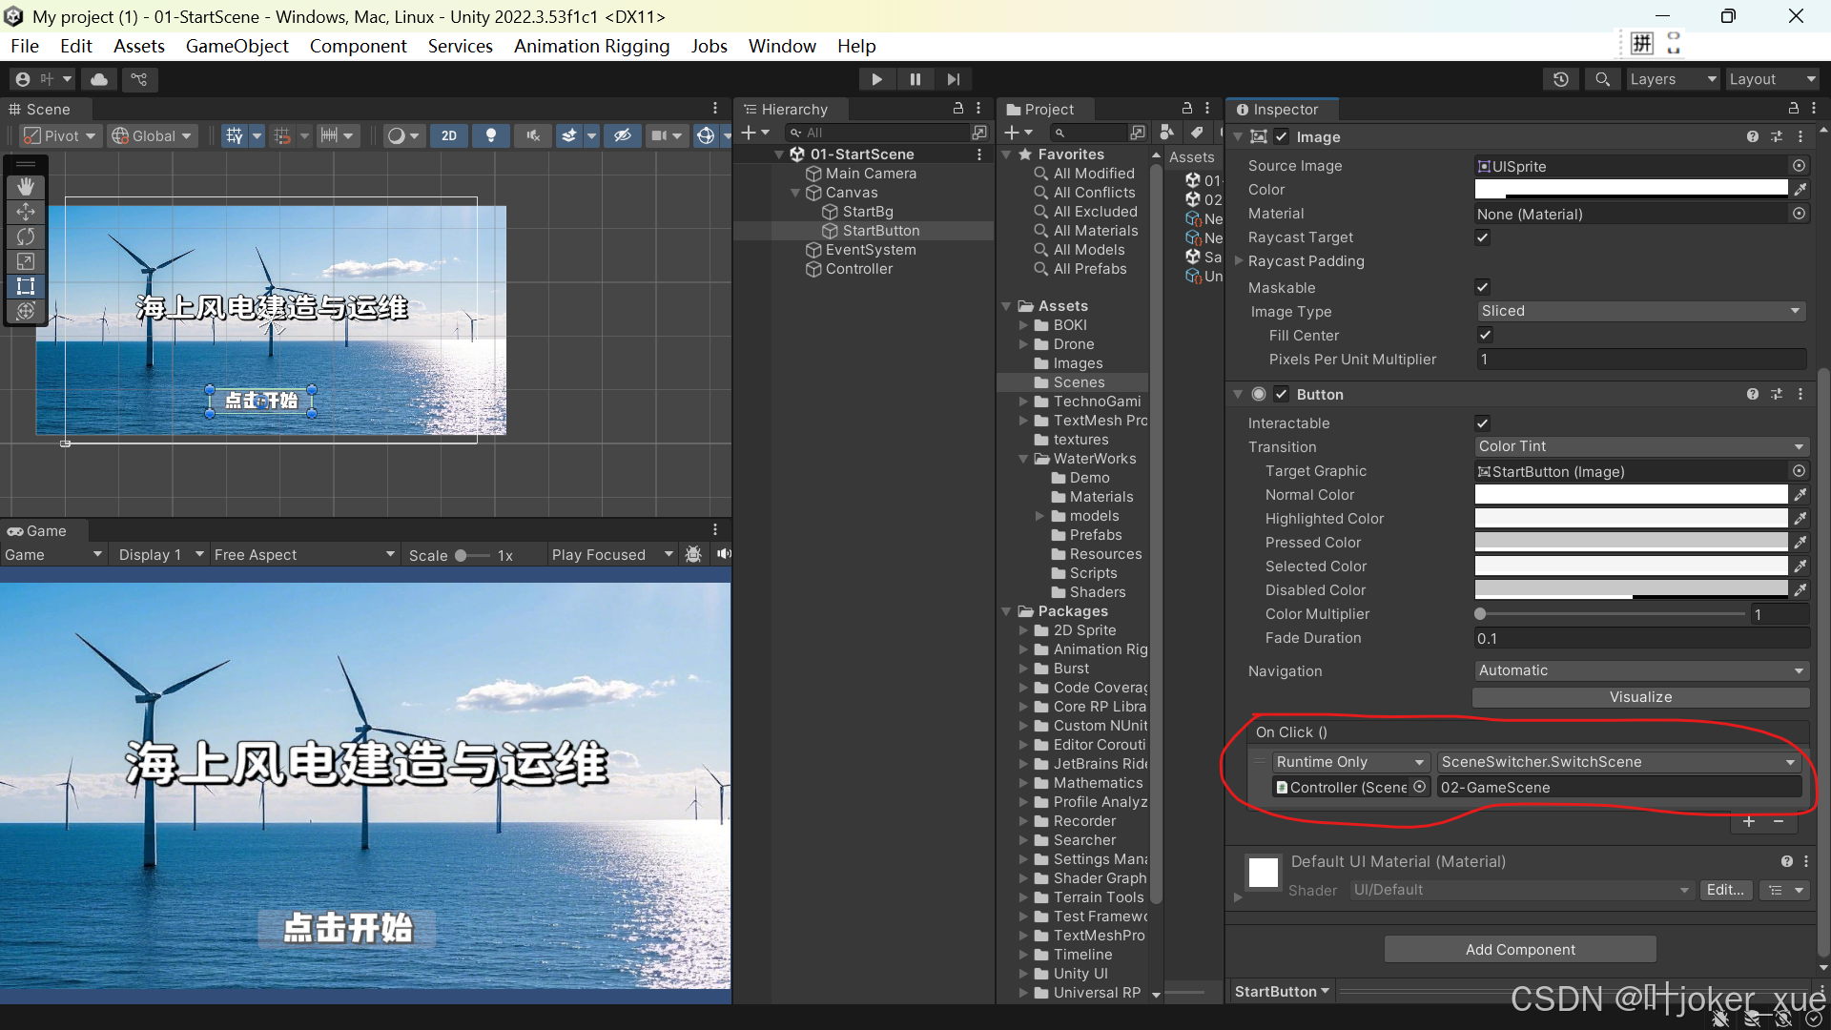Image resolution: width=1831 pixels, height=1030 pixels.
Task: Click the Add Component button
Action: [x=1520, y=949]
